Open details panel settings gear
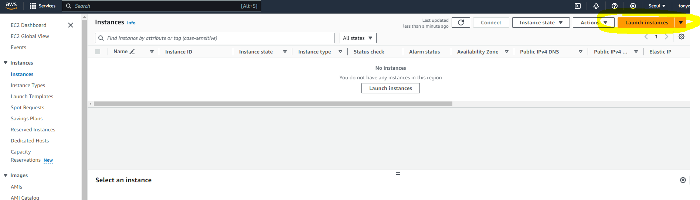700x200 pixels. 683,180
